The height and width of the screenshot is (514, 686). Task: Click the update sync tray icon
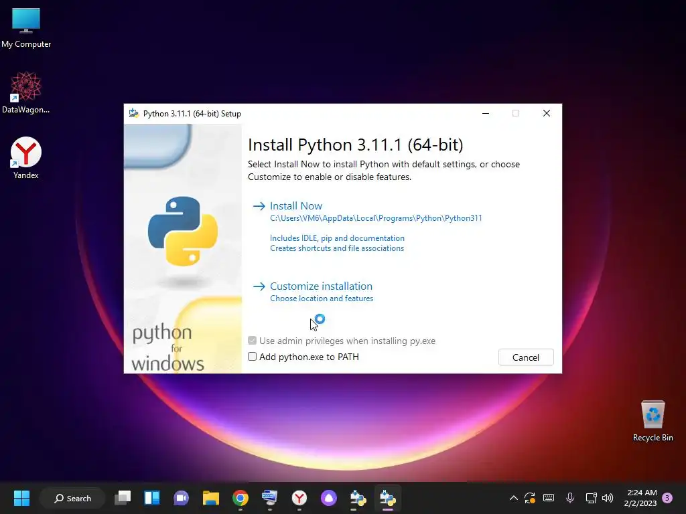530,498
